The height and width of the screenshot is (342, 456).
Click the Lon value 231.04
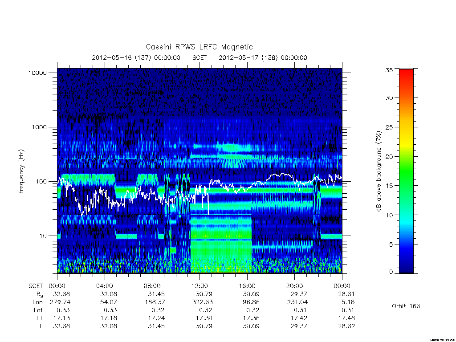(297, 302)
